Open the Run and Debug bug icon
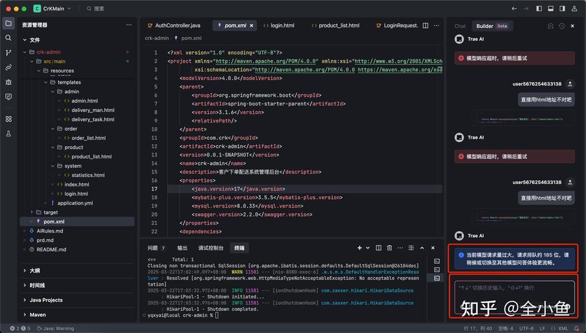586x333 pixels. click(8, 82)
